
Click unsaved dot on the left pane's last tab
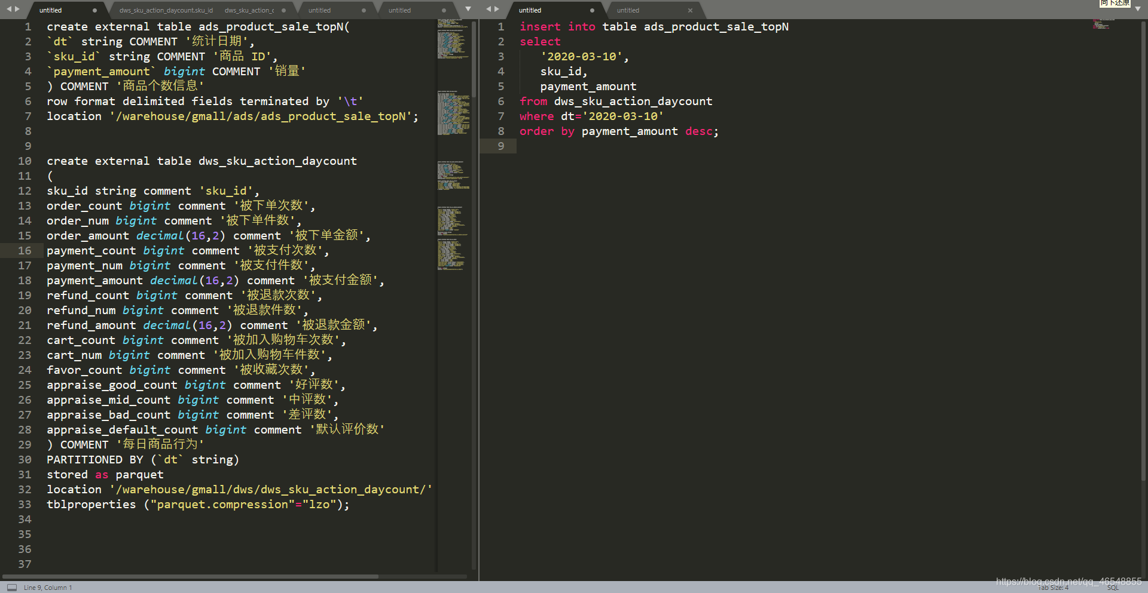tap(444, 10)
